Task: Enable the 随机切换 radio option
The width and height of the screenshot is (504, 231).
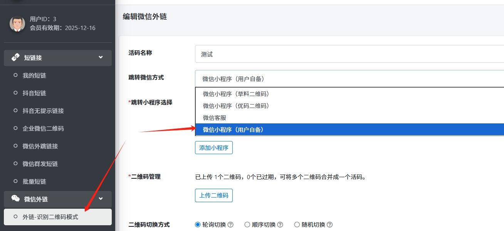Action: coord(297,225)
